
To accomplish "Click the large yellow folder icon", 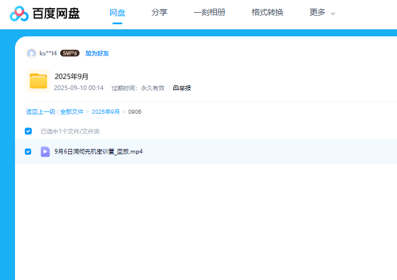I will pyautogui.click(x=38, y=81).
